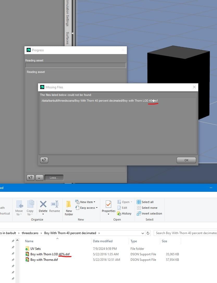Open the Easy access dropdown

pyautogui.click(x=86, y=208)
